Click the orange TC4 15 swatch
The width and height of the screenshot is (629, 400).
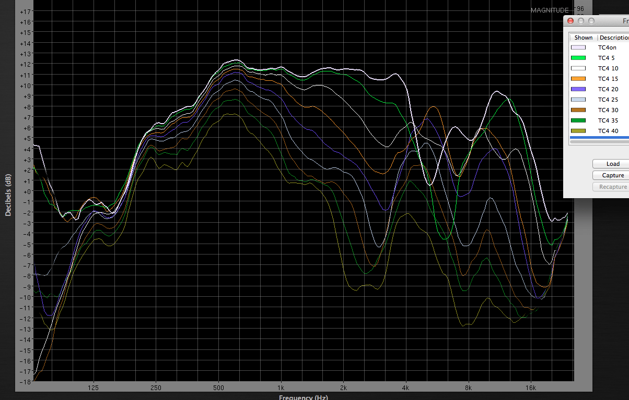[x=578, y=79]
